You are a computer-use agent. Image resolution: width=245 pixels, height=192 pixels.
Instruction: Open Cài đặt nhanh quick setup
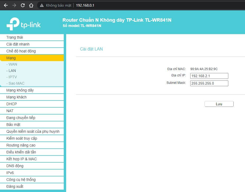(x=32, y=44)
